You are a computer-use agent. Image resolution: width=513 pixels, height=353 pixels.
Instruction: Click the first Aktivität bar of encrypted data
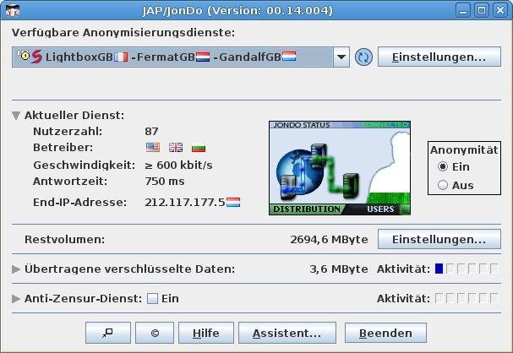(439, 269)
